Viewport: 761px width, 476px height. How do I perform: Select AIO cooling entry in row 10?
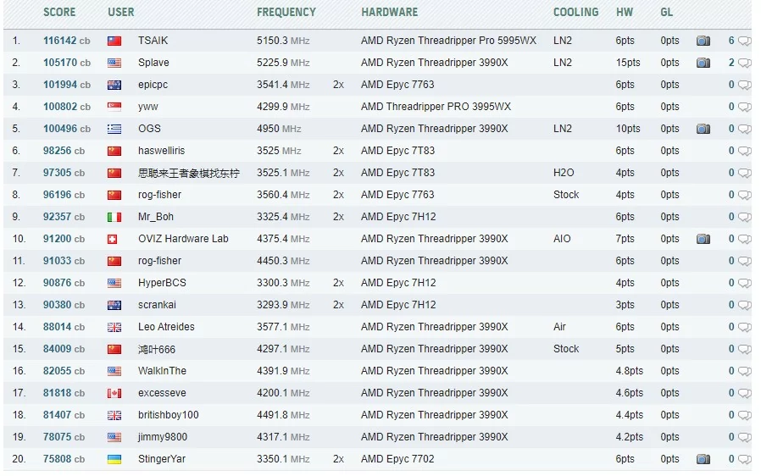(562, 239)
